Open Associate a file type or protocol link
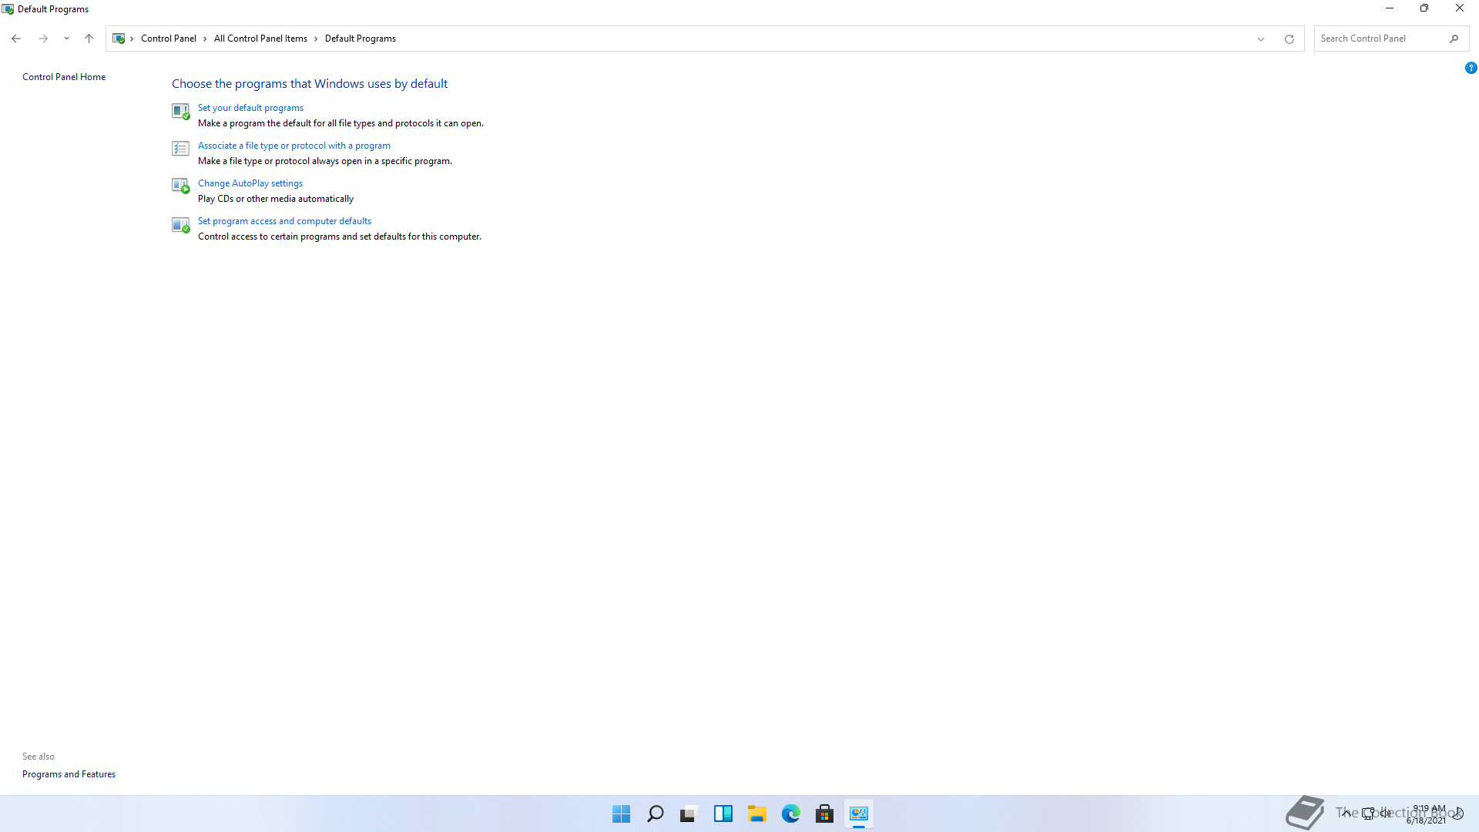 point(294,146)
